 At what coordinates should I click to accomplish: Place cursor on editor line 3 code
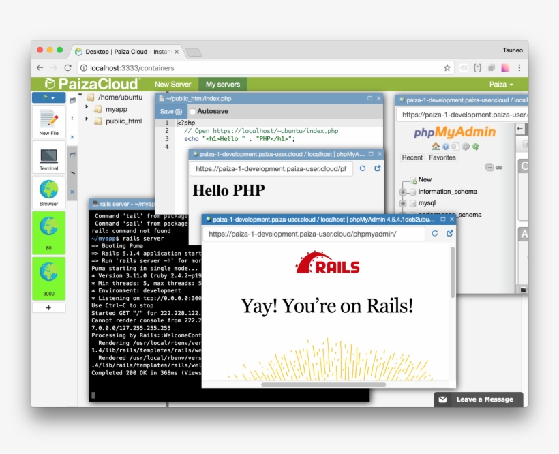click(x=239, y=139)
